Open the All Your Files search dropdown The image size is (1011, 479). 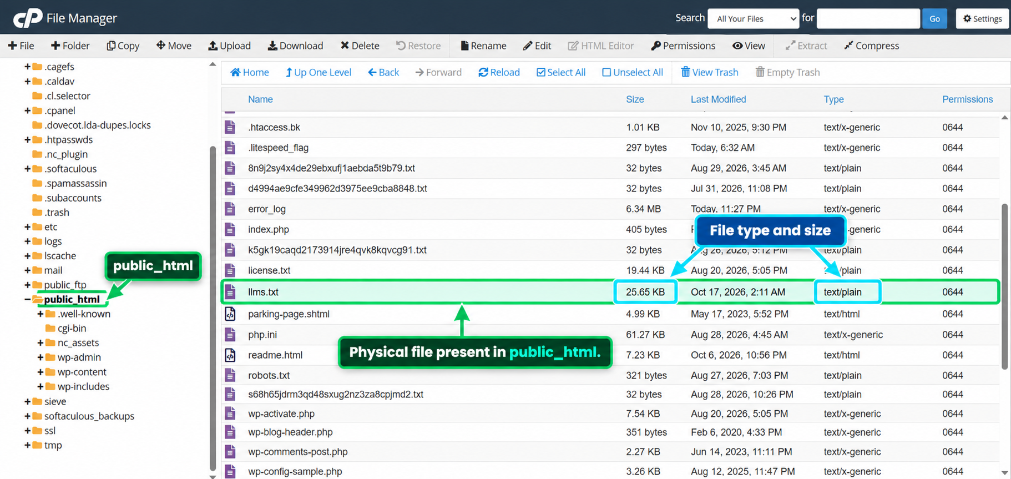click(753, 18)
